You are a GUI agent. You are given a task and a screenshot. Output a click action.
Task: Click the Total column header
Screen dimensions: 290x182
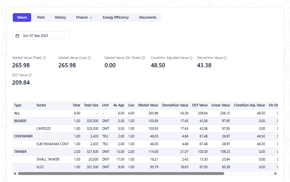tap(76, 105)
